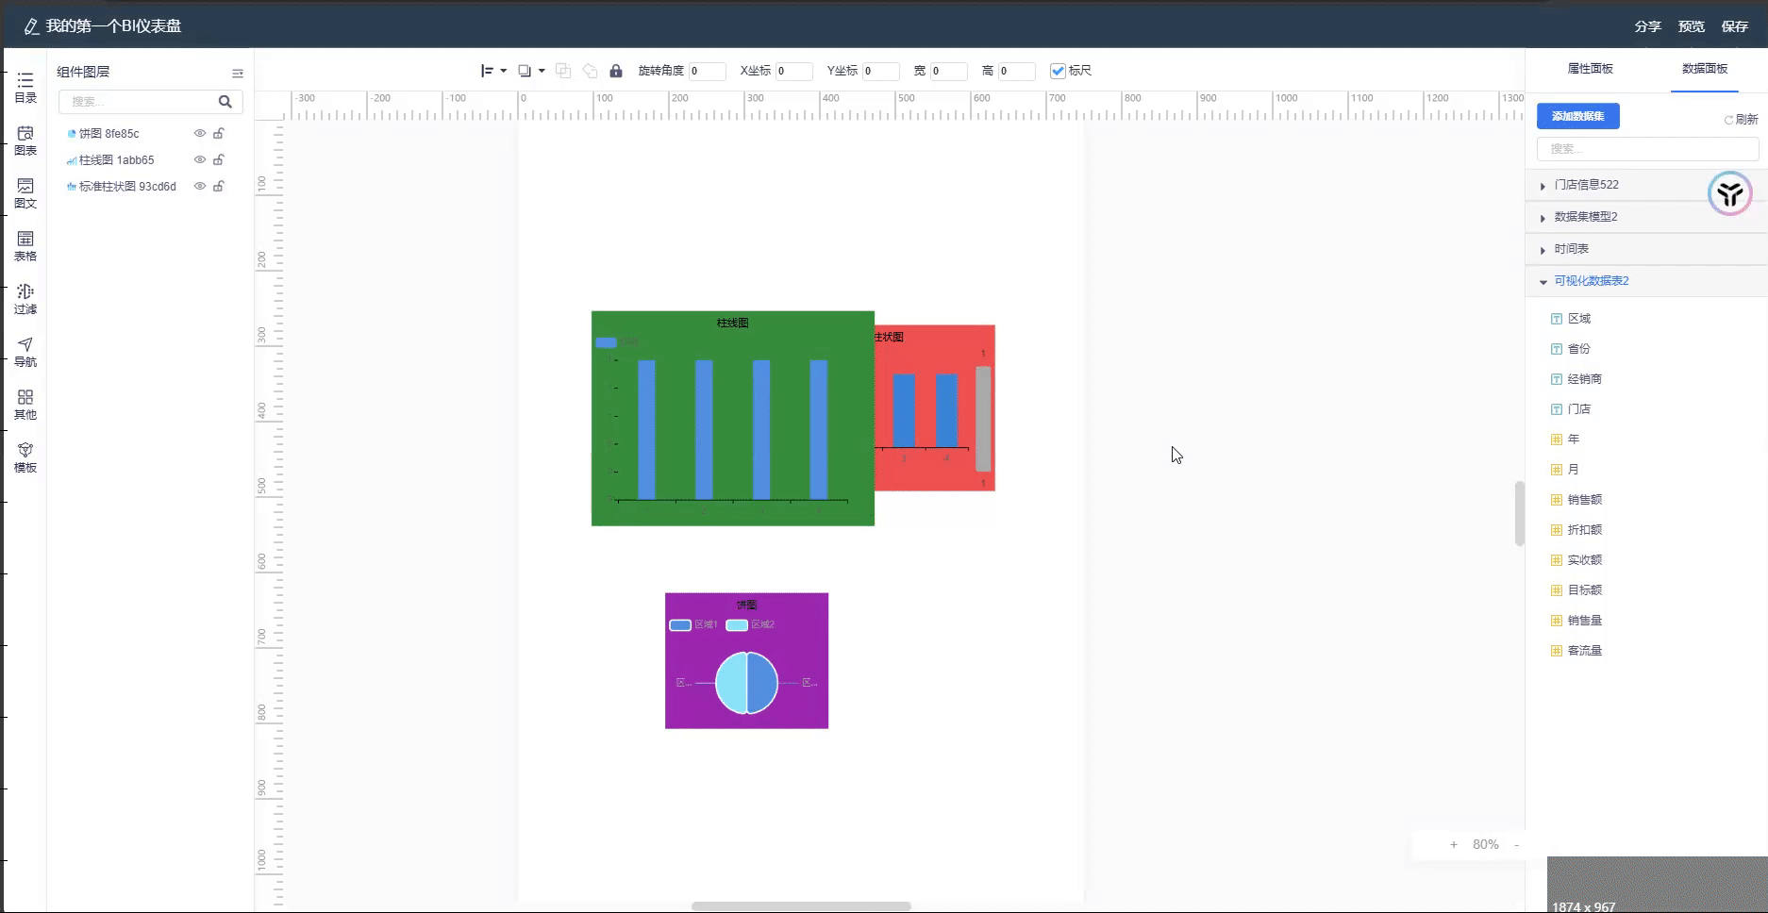Click the X坐标 input field
1768x913 pixels.
(794, 71)
